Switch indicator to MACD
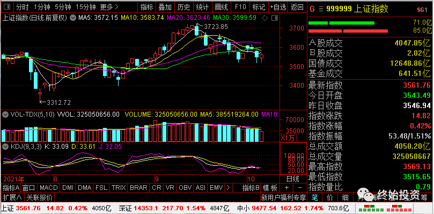 [x=49, y=188]
